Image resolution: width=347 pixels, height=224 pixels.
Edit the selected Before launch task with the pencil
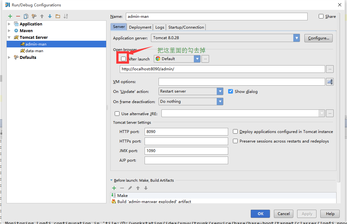click(x=130, y=188)
